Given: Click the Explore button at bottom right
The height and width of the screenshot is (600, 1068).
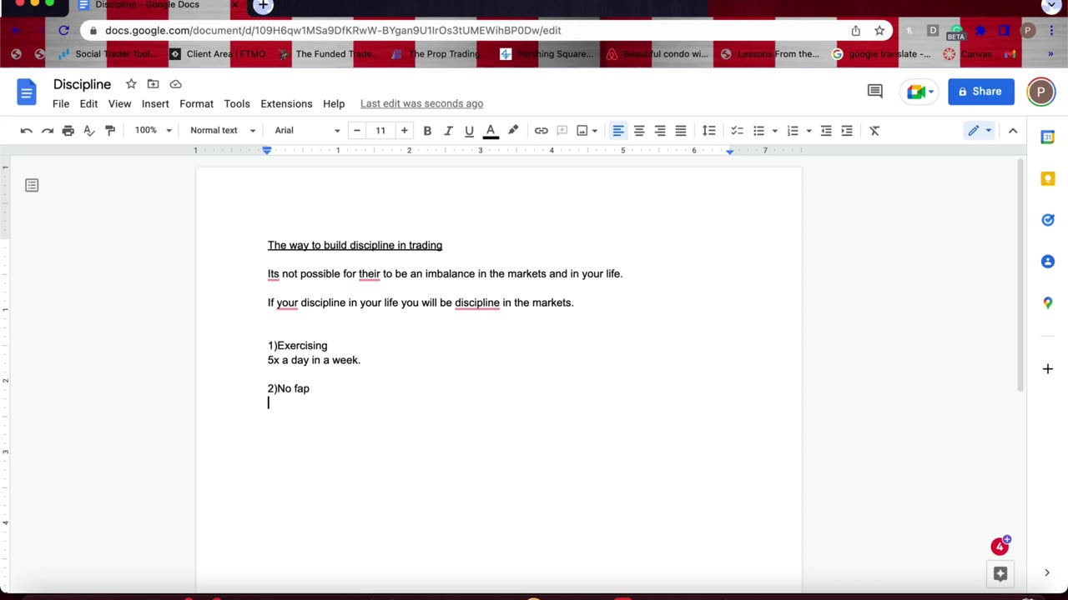Looking at the screenshot, I should [x=1000, y=573].
